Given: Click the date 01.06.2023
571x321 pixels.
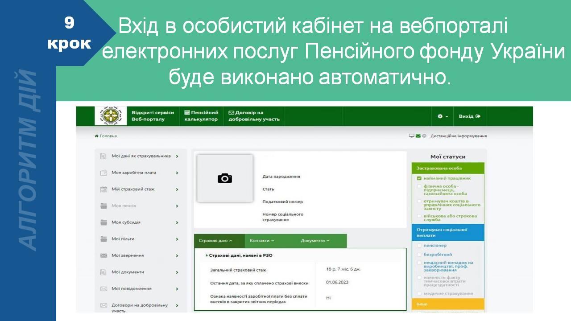Looking at the screenshot, I should pos(337,282).
